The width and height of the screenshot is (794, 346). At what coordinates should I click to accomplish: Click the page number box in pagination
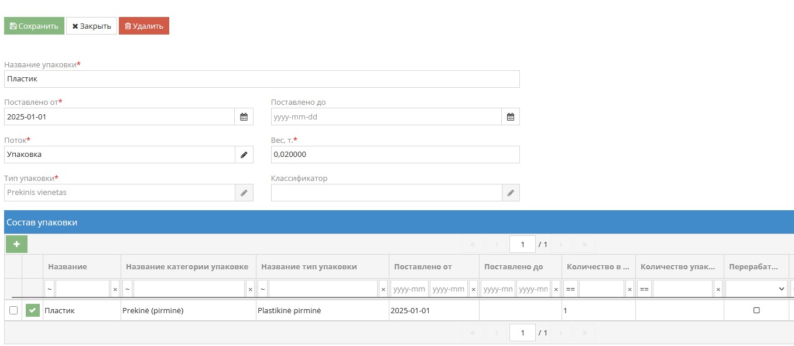tap(522, 244)
